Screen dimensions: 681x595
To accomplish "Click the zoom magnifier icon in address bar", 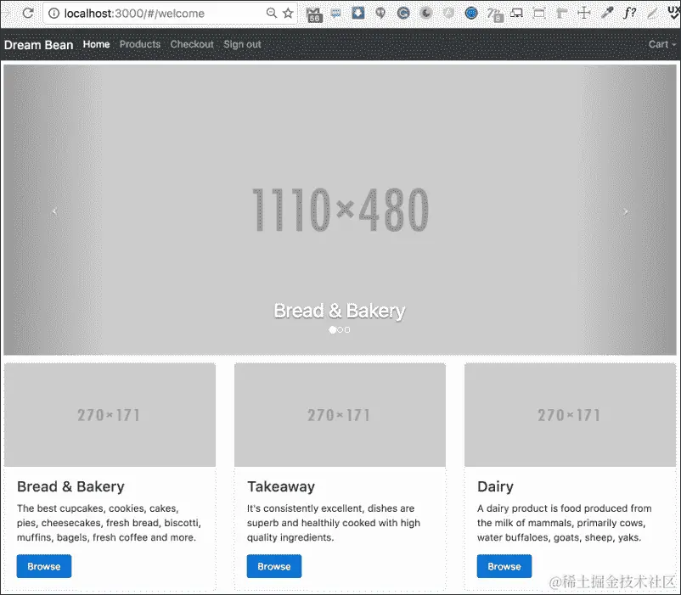I will click(x=272, y=13).
